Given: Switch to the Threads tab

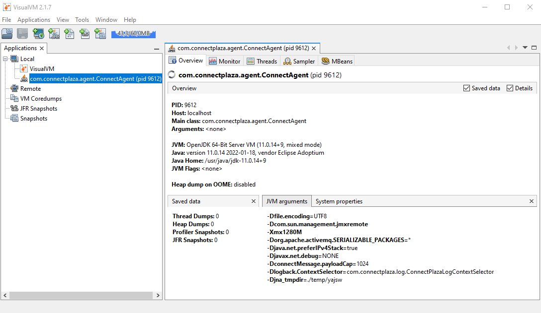Looking at the screenshot, I should (x=262, y=61).
